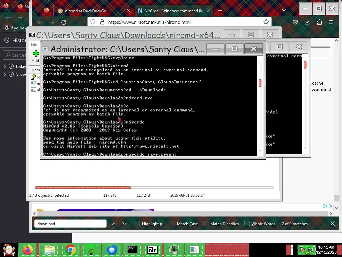
Task: Open the taskbar clock showing 10:15 AM
Action: [x=326, y=250]
